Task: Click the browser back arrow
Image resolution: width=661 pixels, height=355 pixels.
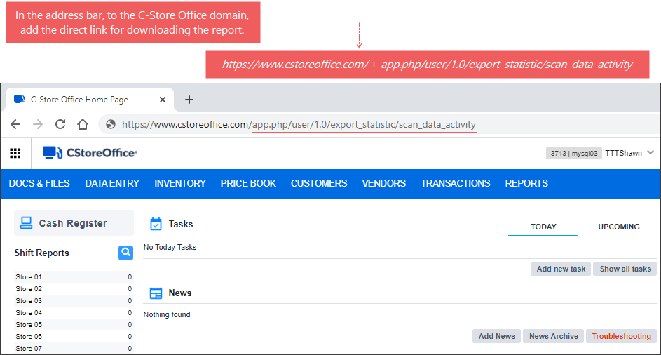Action: pyautogui.click(x=15, y=124)
